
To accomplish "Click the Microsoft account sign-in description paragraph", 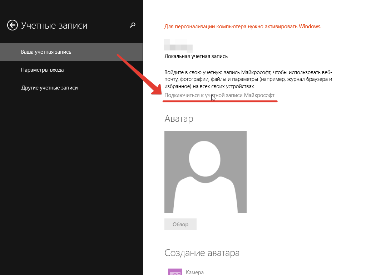I will 248,79.
